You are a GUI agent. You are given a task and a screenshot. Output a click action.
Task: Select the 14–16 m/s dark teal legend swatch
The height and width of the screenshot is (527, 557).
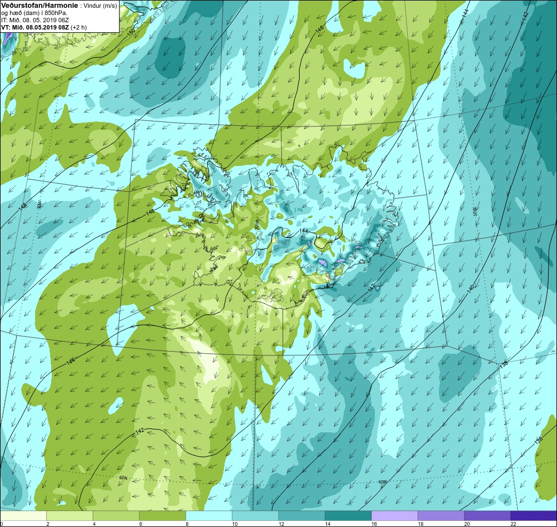click(x=348, y=516)
